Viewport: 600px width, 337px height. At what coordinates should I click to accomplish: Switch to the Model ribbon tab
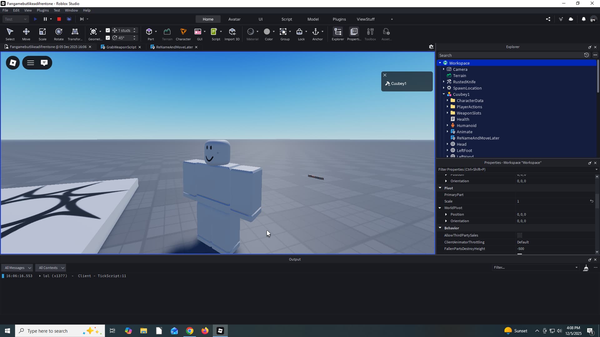(313, 19)
